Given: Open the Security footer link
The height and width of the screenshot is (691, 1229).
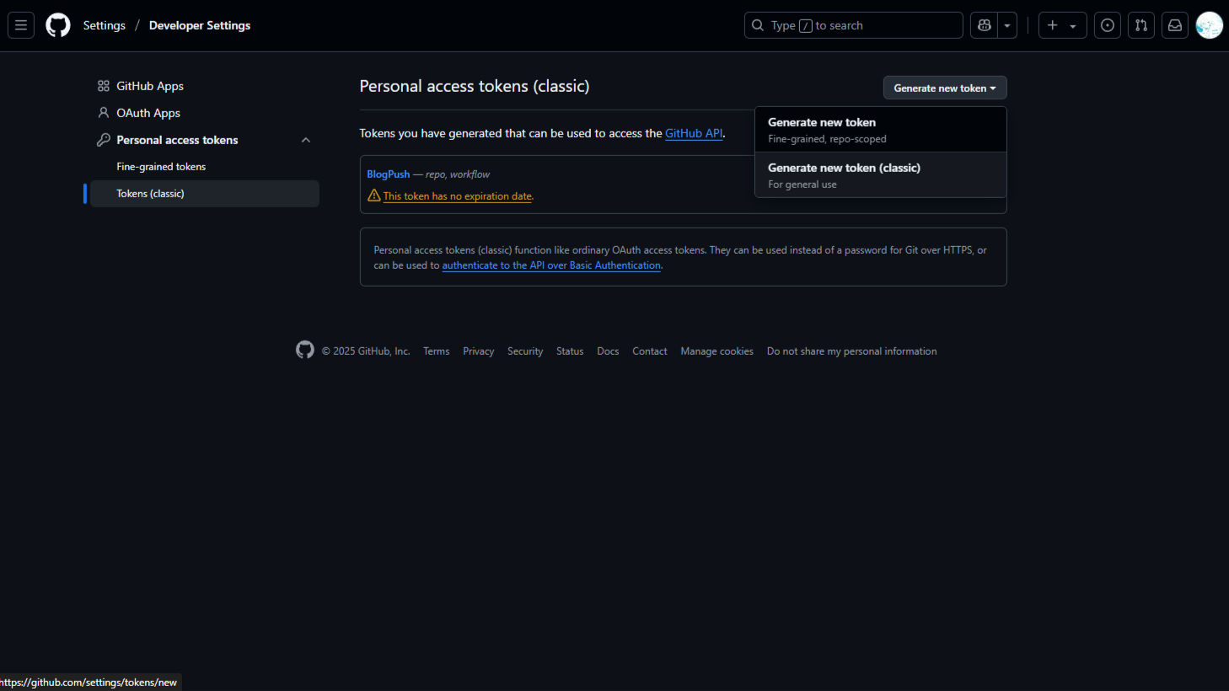Looking at the screenshot, I should click(x=525, y=351).
